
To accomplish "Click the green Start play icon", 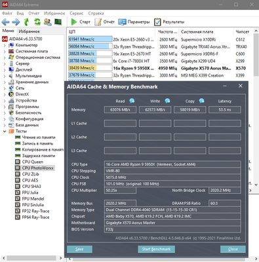I will pos(74,22).
